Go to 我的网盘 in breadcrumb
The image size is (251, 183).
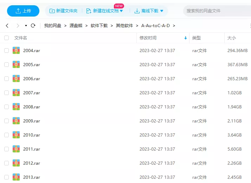click(x=52, y=26)
